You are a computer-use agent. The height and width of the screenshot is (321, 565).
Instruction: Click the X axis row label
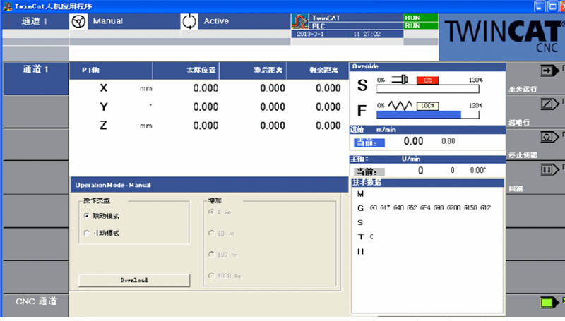click(x=103, y=88)
